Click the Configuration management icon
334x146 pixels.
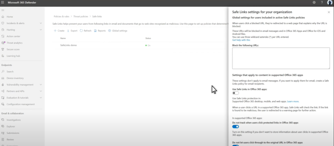click(3, 104)
